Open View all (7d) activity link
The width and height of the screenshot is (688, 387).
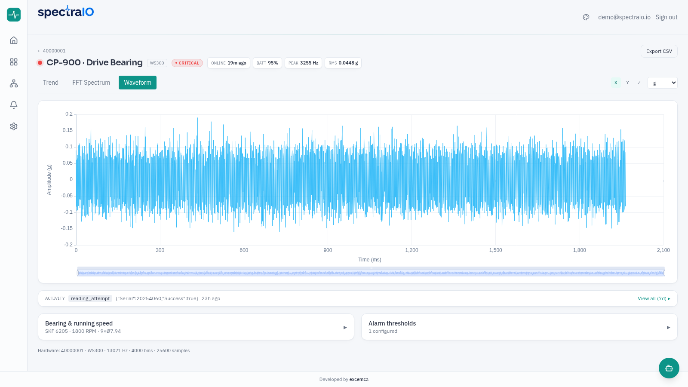coord(654,298)
